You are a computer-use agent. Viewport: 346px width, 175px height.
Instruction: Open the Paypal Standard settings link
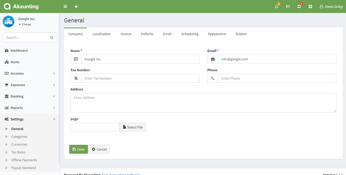tap(23, 168)
